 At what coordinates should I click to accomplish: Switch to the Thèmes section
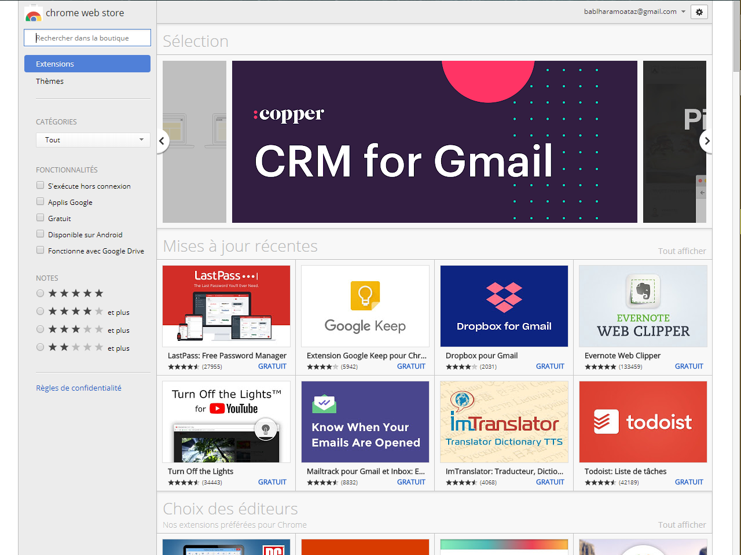pos(50,81)
